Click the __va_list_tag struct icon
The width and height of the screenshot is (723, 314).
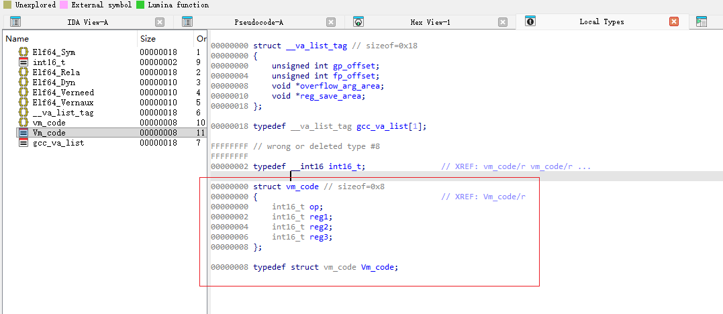tap(23, 113)
